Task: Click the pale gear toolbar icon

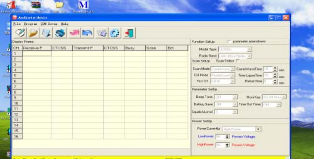Action: tap(102, 33)
